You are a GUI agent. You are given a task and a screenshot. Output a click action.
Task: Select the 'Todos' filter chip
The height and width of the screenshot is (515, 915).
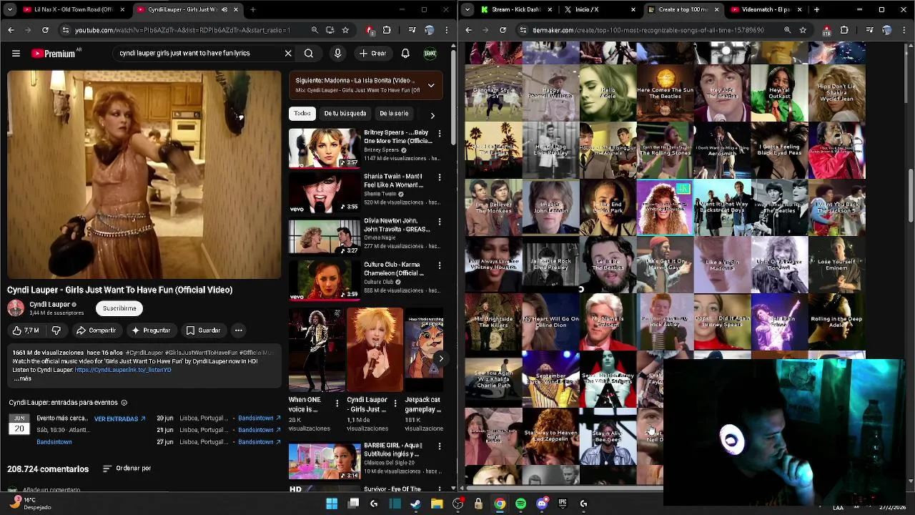(302, 114)
